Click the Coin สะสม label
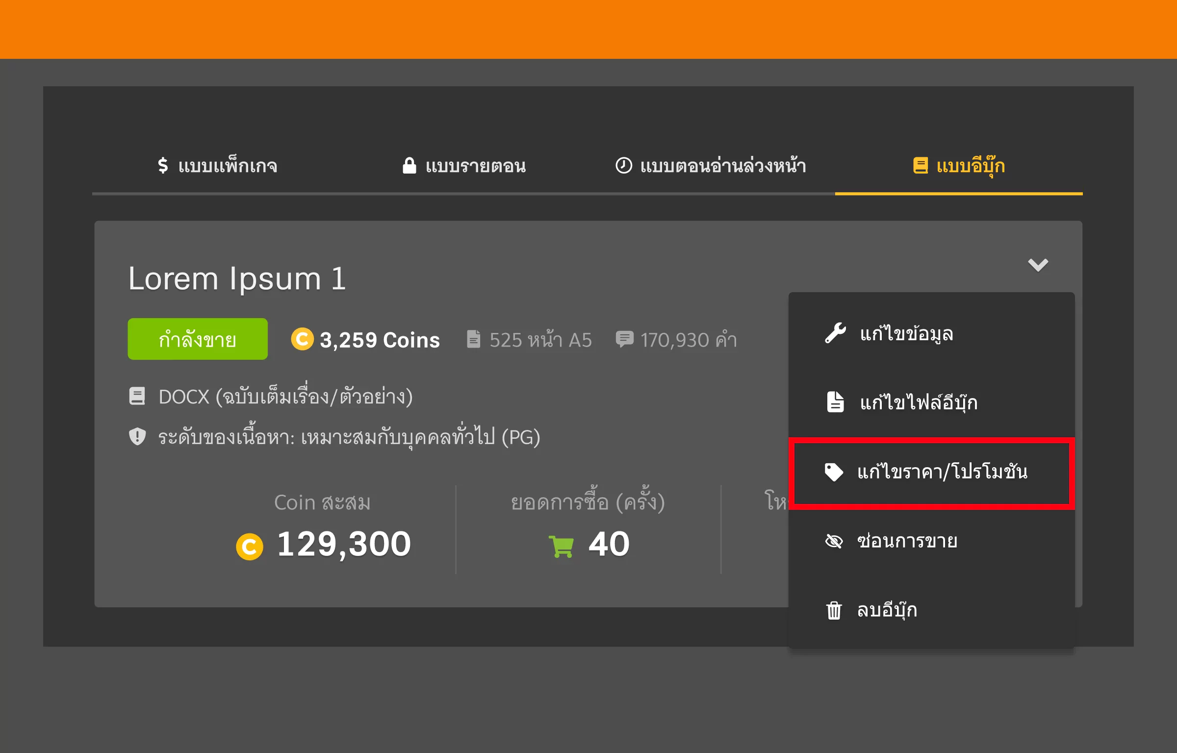The height and width of the screenshot is (753, 1177). click(x=322, y=502)
